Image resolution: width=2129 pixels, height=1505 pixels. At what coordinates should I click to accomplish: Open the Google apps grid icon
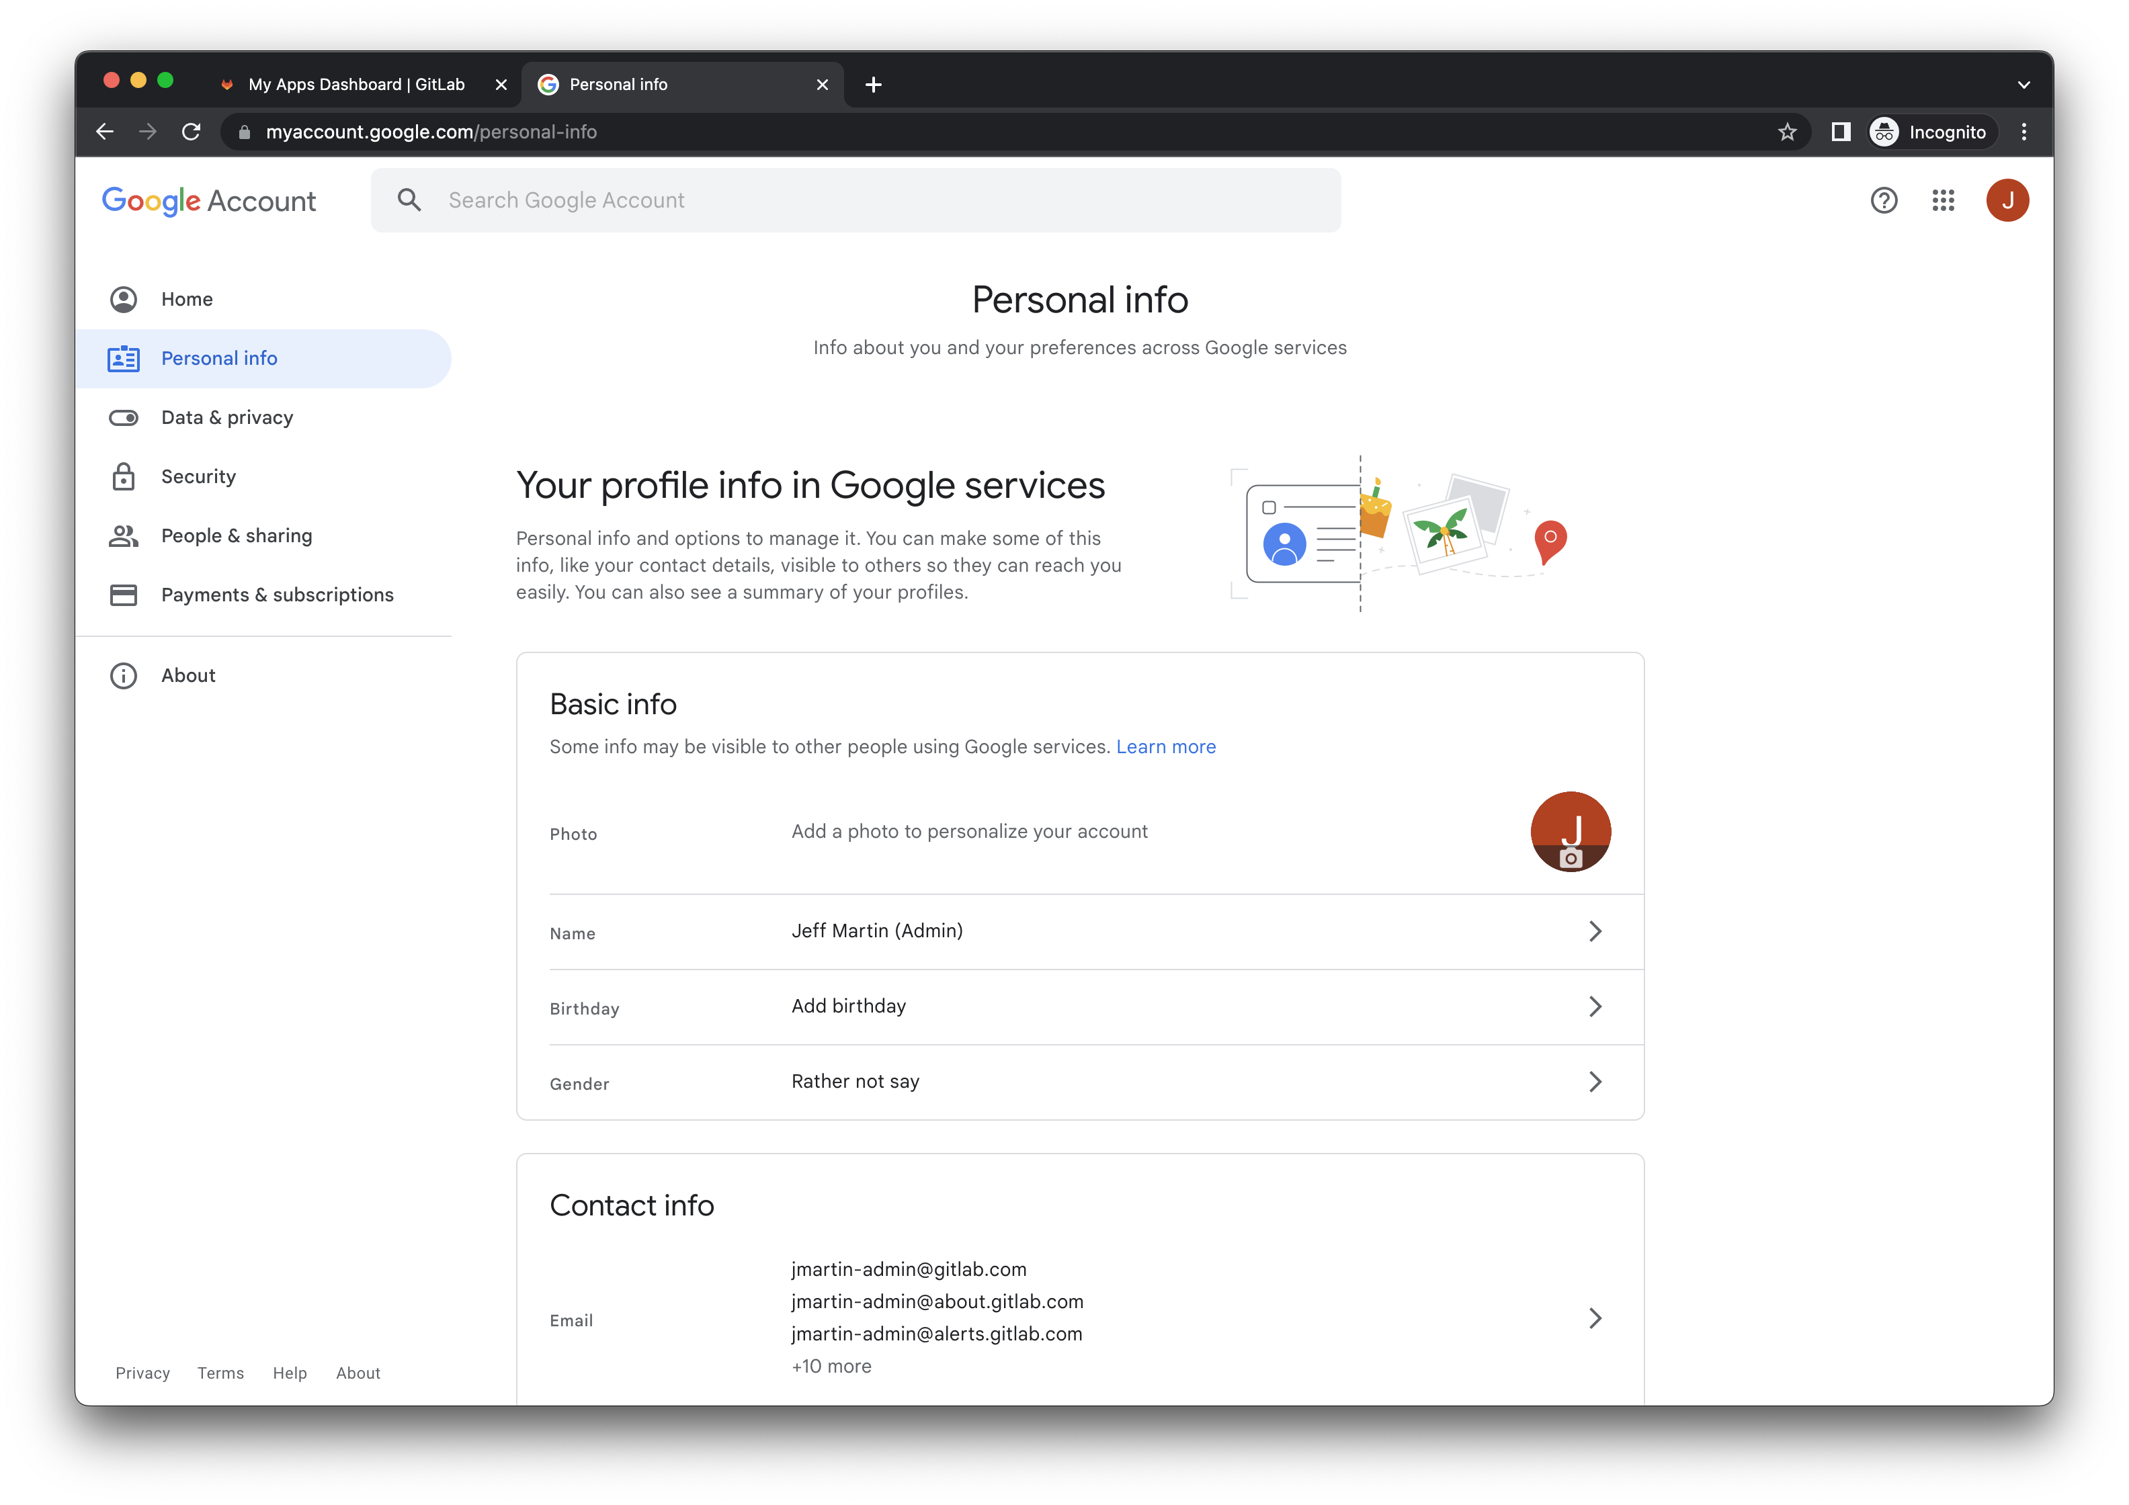point(1943,200)
